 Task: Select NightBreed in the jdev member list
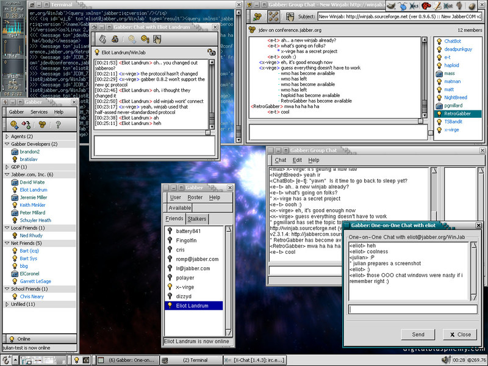pyautogui.click(x=455, y=98)
